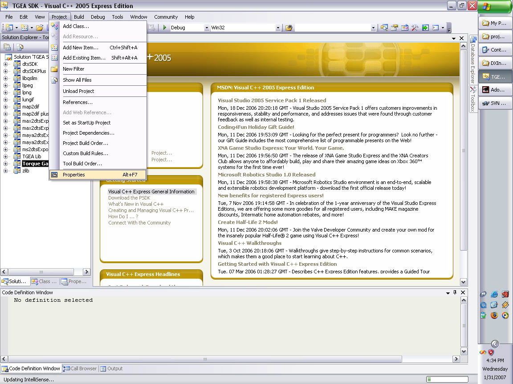The image size is (513, 384).
Task: Expand the lungif project node
Action: [x=5, y=100]
